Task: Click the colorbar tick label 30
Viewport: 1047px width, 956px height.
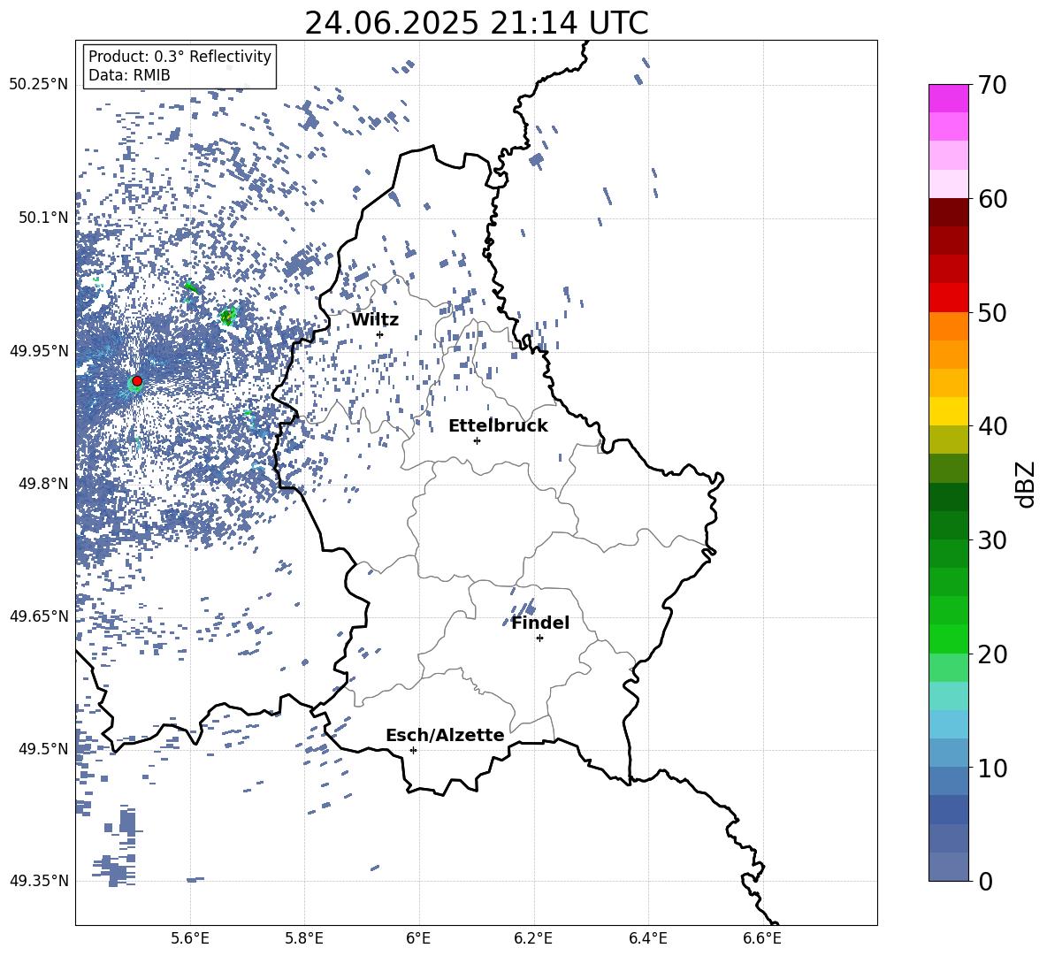Action: click(992, 539)
